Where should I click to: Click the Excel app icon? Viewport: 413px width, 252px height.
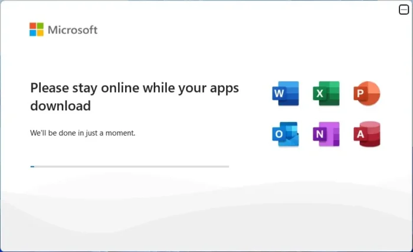pyautogui.click(x=326, y=94)
